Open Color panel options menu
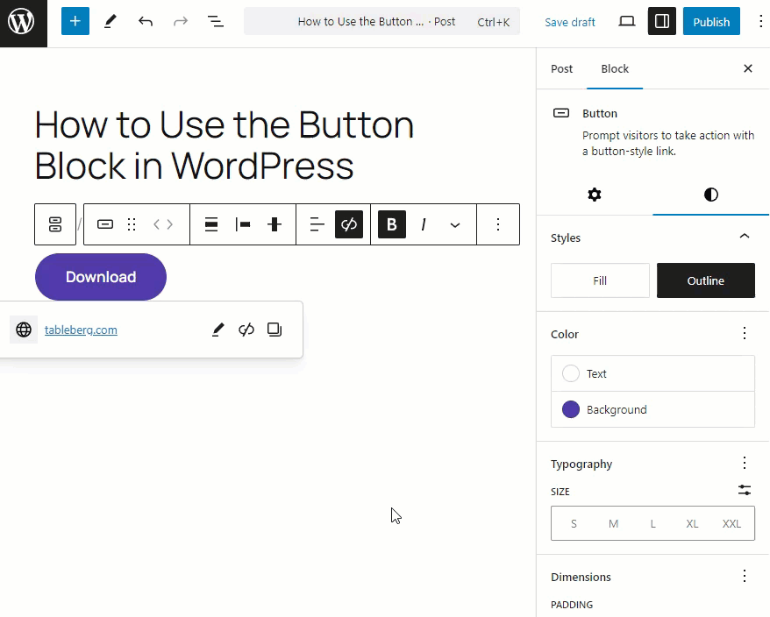 745,333
